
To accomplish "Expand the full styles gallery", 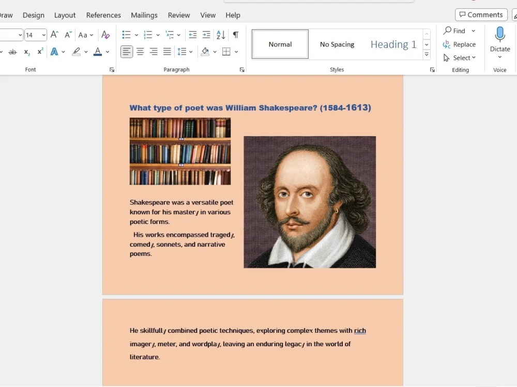I will 427,54.
